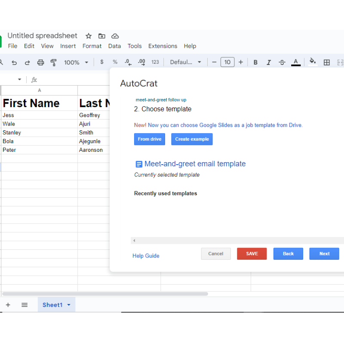Click the Create example button
The width and height of the screenshot is (344, 344).
click(x=192, y=139)
